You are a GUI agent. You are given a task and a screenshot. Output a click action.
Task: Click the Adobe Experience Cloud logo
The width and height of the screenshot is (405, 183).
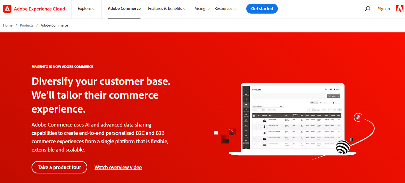pyautogui.click(x=34, y=9)
